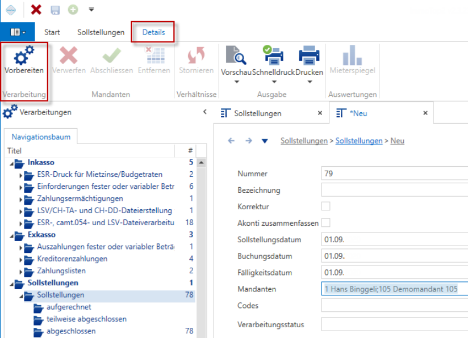Open the navigation history dropdown triangle
The height and width of the screenshot is (338, 468).
(x=265, y=141)
